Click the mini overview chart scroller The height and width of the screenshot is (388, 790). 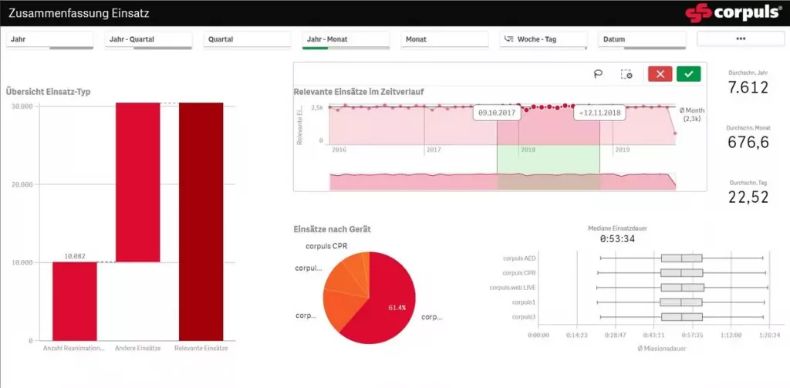[x=502, y=182]
